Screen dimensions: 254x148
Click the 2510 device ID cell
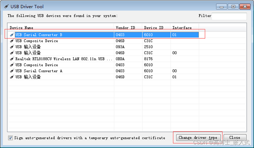pyautogui.click(x=148, y=47)
